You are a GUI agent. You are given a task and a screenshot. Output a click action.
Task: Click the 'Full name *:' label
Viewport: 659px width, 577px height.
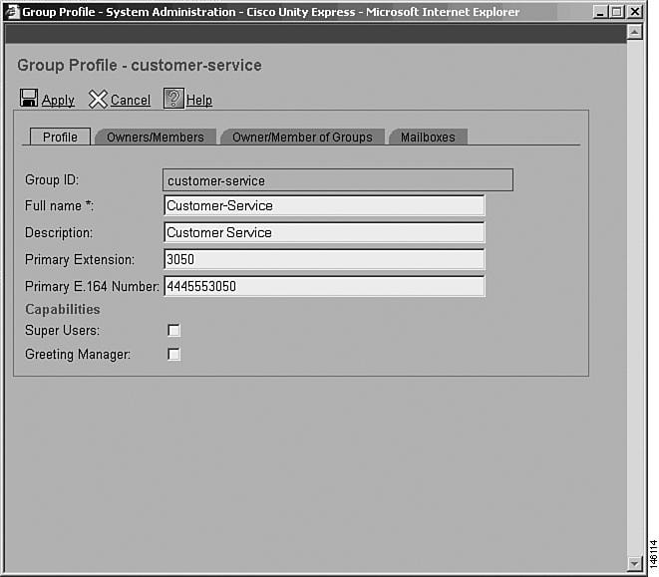[59, 206]
